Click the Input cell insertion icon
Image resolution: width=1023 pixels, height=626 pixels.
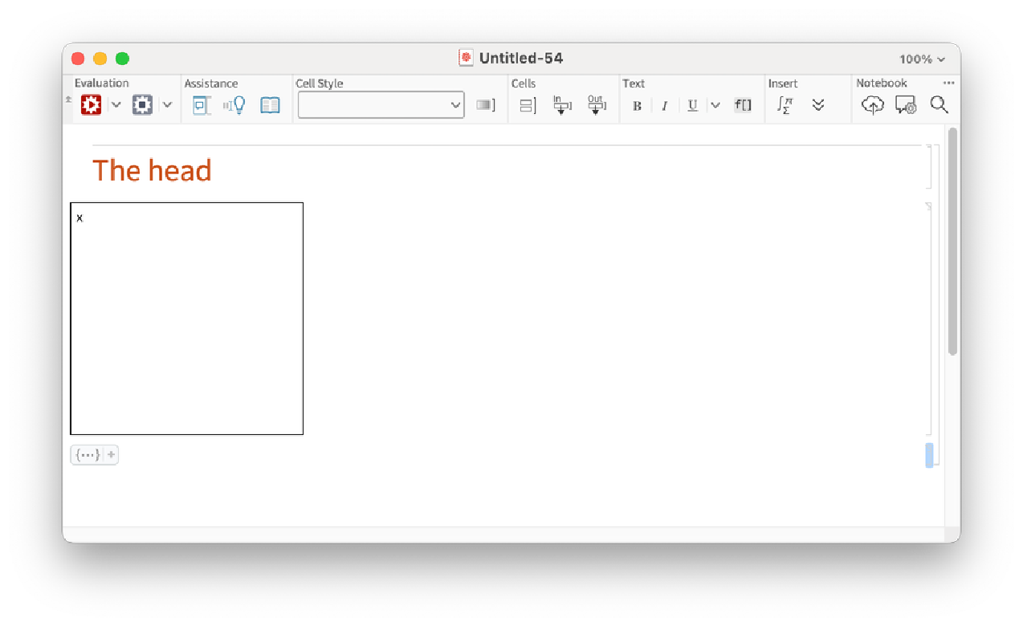[561, 105]
